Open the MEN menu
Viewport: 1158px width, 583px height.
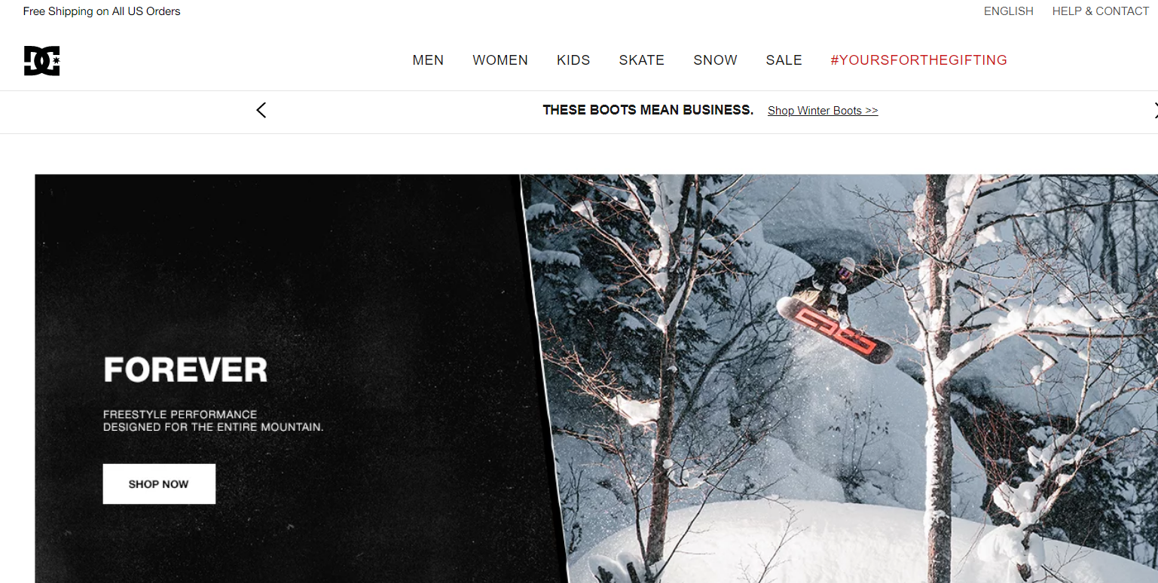pos(428,60)
